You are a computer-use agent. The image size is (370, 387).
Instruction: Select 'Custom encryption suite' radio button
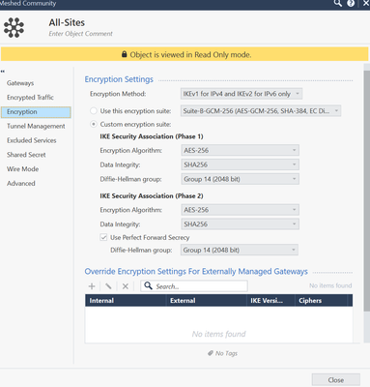coord(94,124)
